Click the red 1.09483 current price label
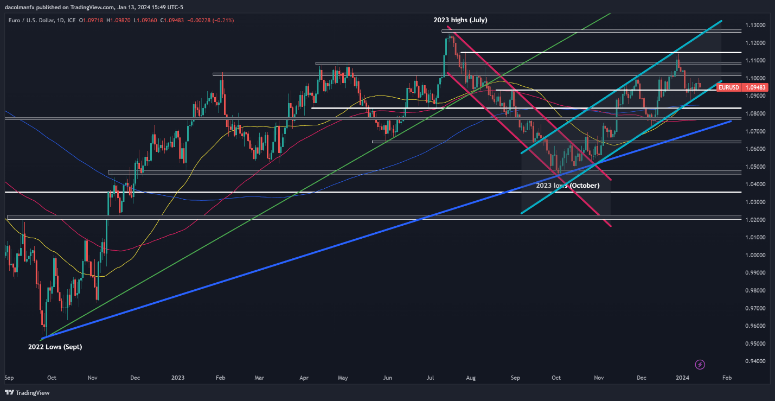This screenshot has height=401, width=775. tap(755, 87)
